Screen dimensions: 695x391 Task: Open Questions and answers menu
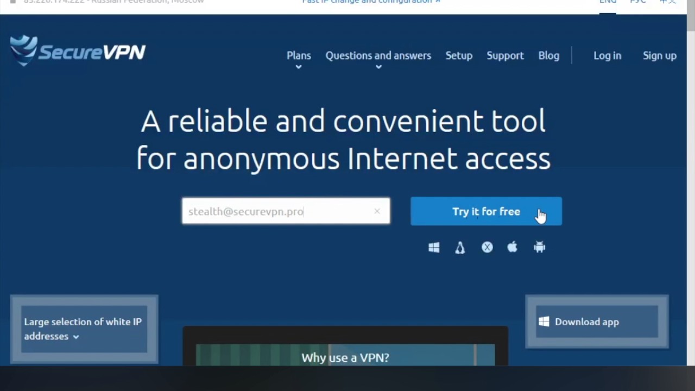point(378,55)
